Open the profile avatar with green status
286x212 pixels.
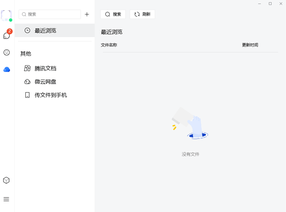tap(6, 16)
